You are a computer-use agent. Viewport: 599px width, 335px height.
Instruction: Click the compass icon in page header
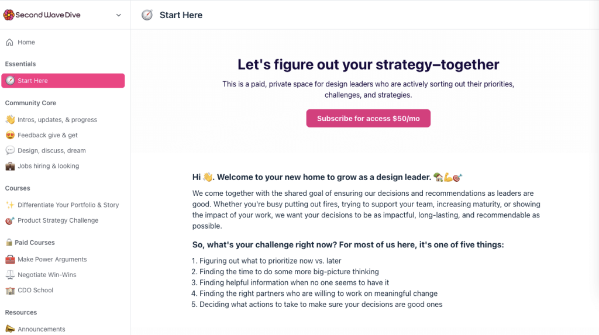coord(147,15)
